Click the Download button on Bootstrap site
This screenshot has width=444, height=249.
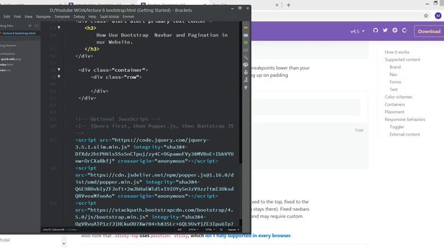click(429, 31)
